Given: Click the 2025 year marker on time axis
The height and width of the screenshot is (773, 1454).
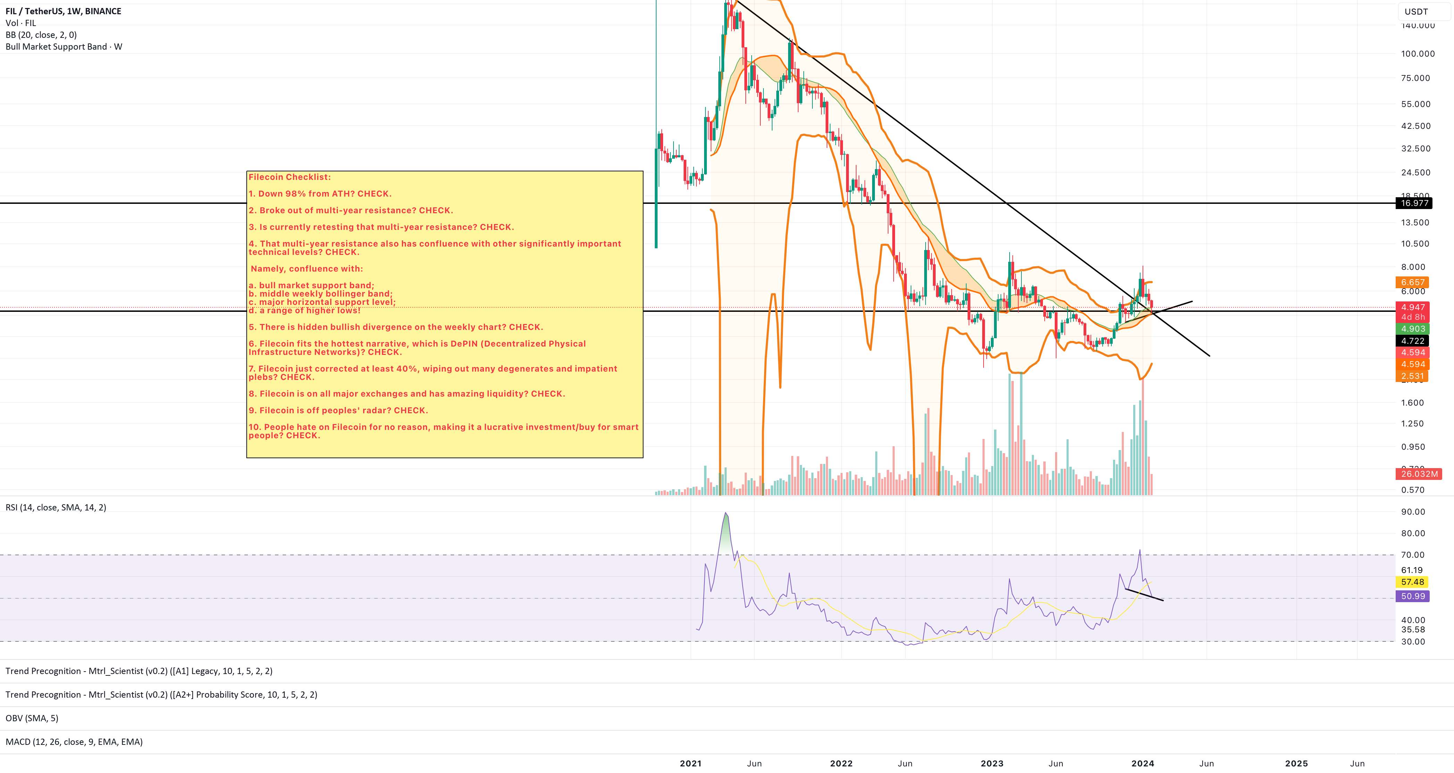Looking at the screenshot, I should pyautogui.click(x=1296, y=764).
